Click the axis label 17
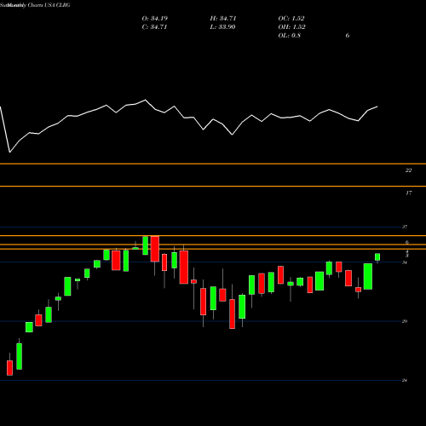The width and height of the screenshot is (426, 426). [408, 193]
